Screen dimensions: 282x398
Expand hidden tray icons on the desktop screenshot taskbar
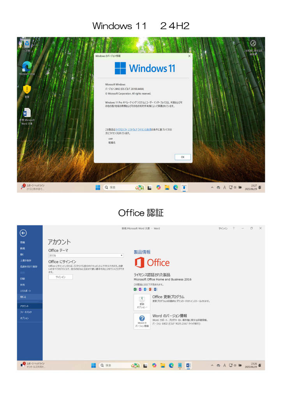(x=212, y=188)
